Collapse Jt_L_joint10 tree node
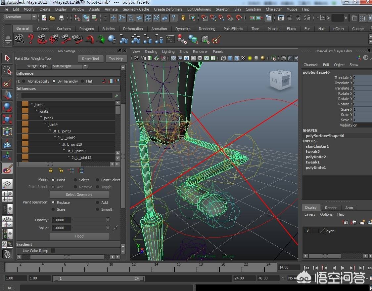Screen dimensions: 372x291 59,144
